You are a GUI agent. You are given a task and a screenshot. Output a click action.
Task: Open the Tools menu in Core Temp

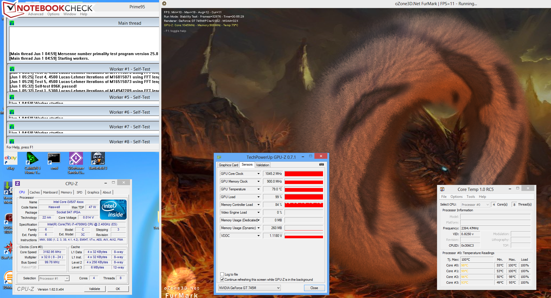point(471,197)
